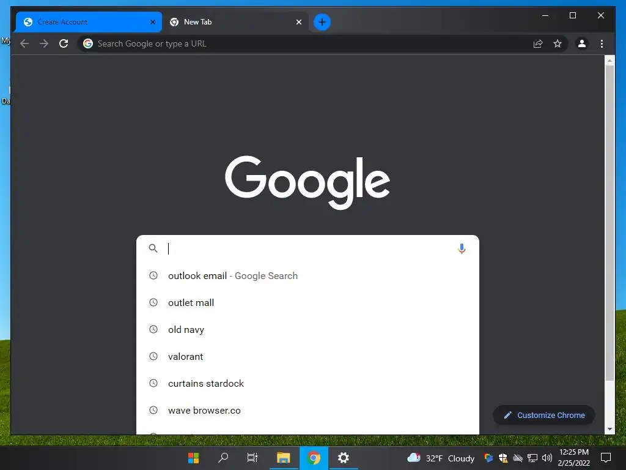
Task: Start voice search with the microphone icon
Action: coord(462,248)
